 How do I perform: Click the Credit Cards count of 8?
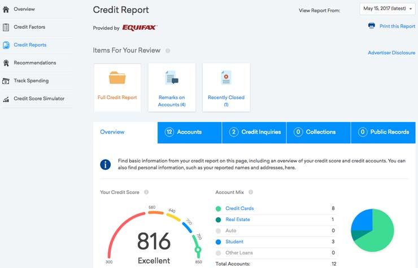(333, 208)
